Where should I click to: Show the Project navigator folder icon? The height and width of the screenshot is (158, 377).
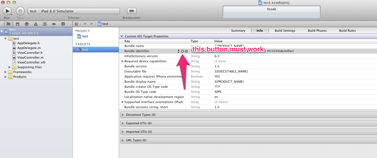pos(9,24)
